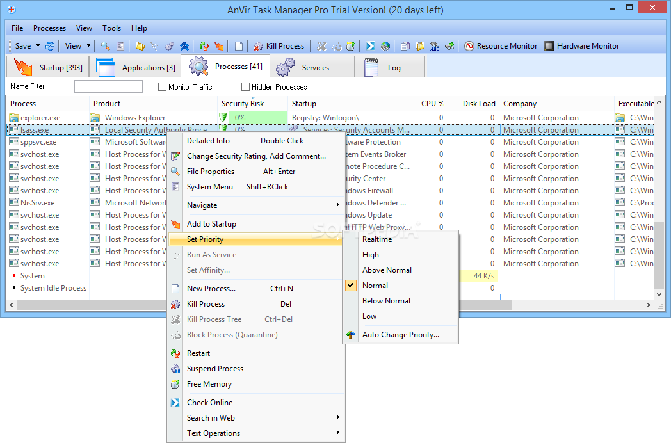
Task: Open the Resource Monitor
Action: 501,46
